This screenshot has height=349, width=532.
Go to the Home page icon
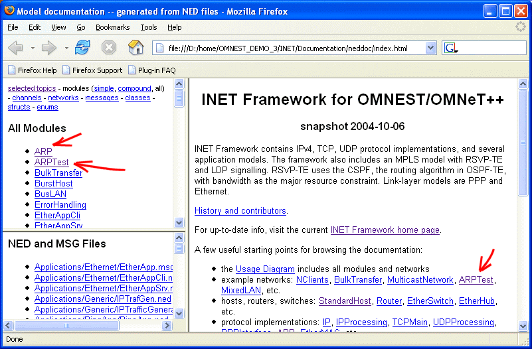coord(135,47)
